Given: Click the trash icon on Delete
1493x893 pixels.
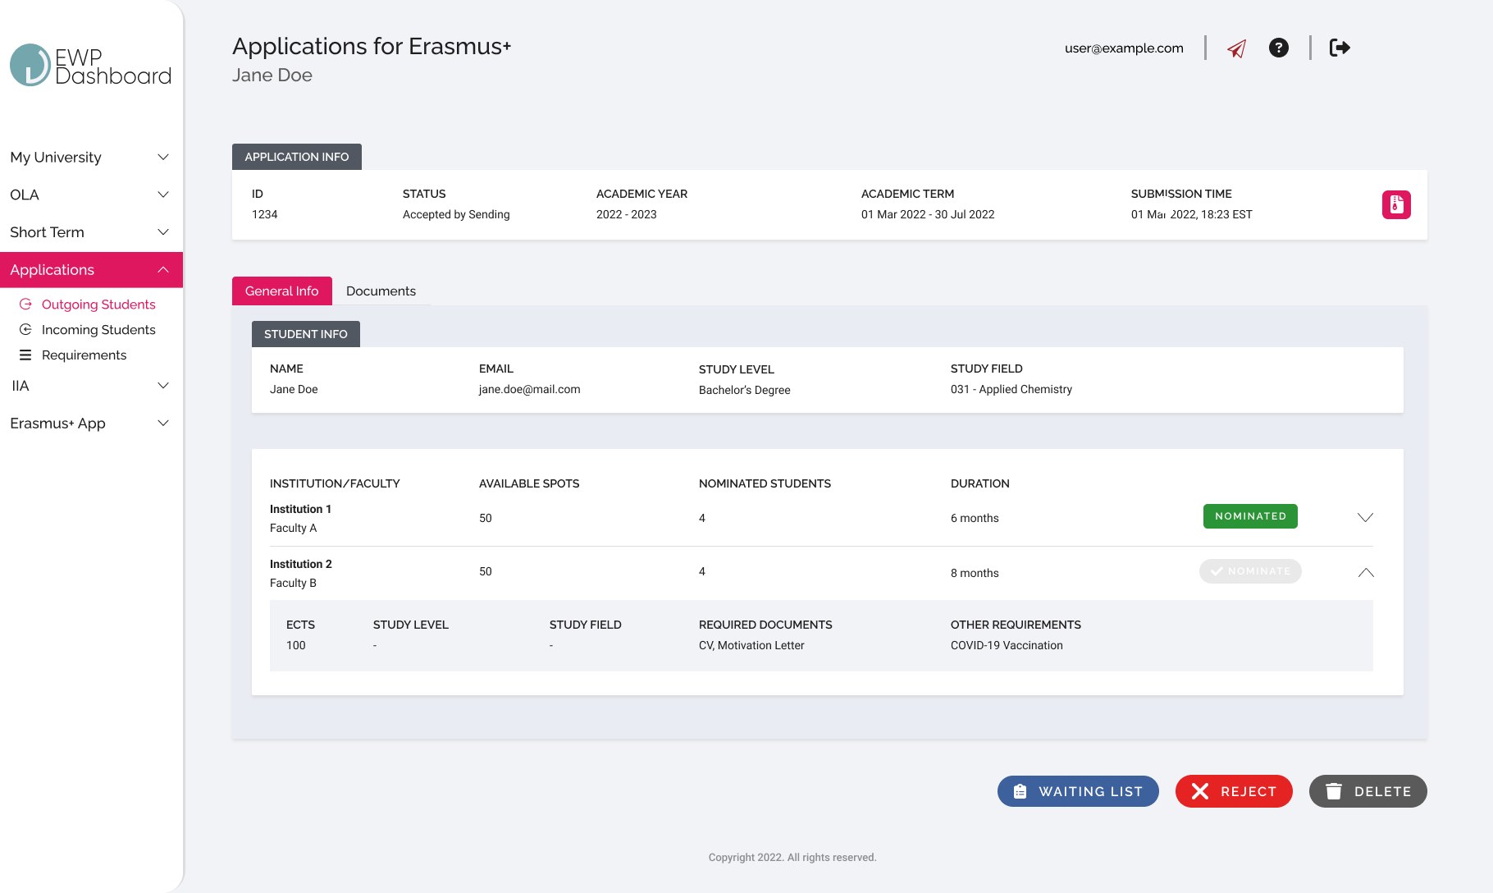Looking at the screenshot, I should pos(1334,791).
